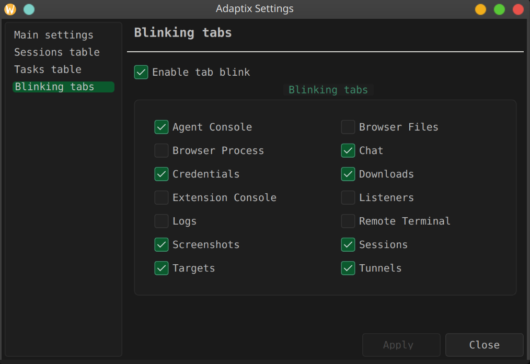Disable the Enable tab blink checkbox
Screen dimensions: 530x364
pos(141,72)
